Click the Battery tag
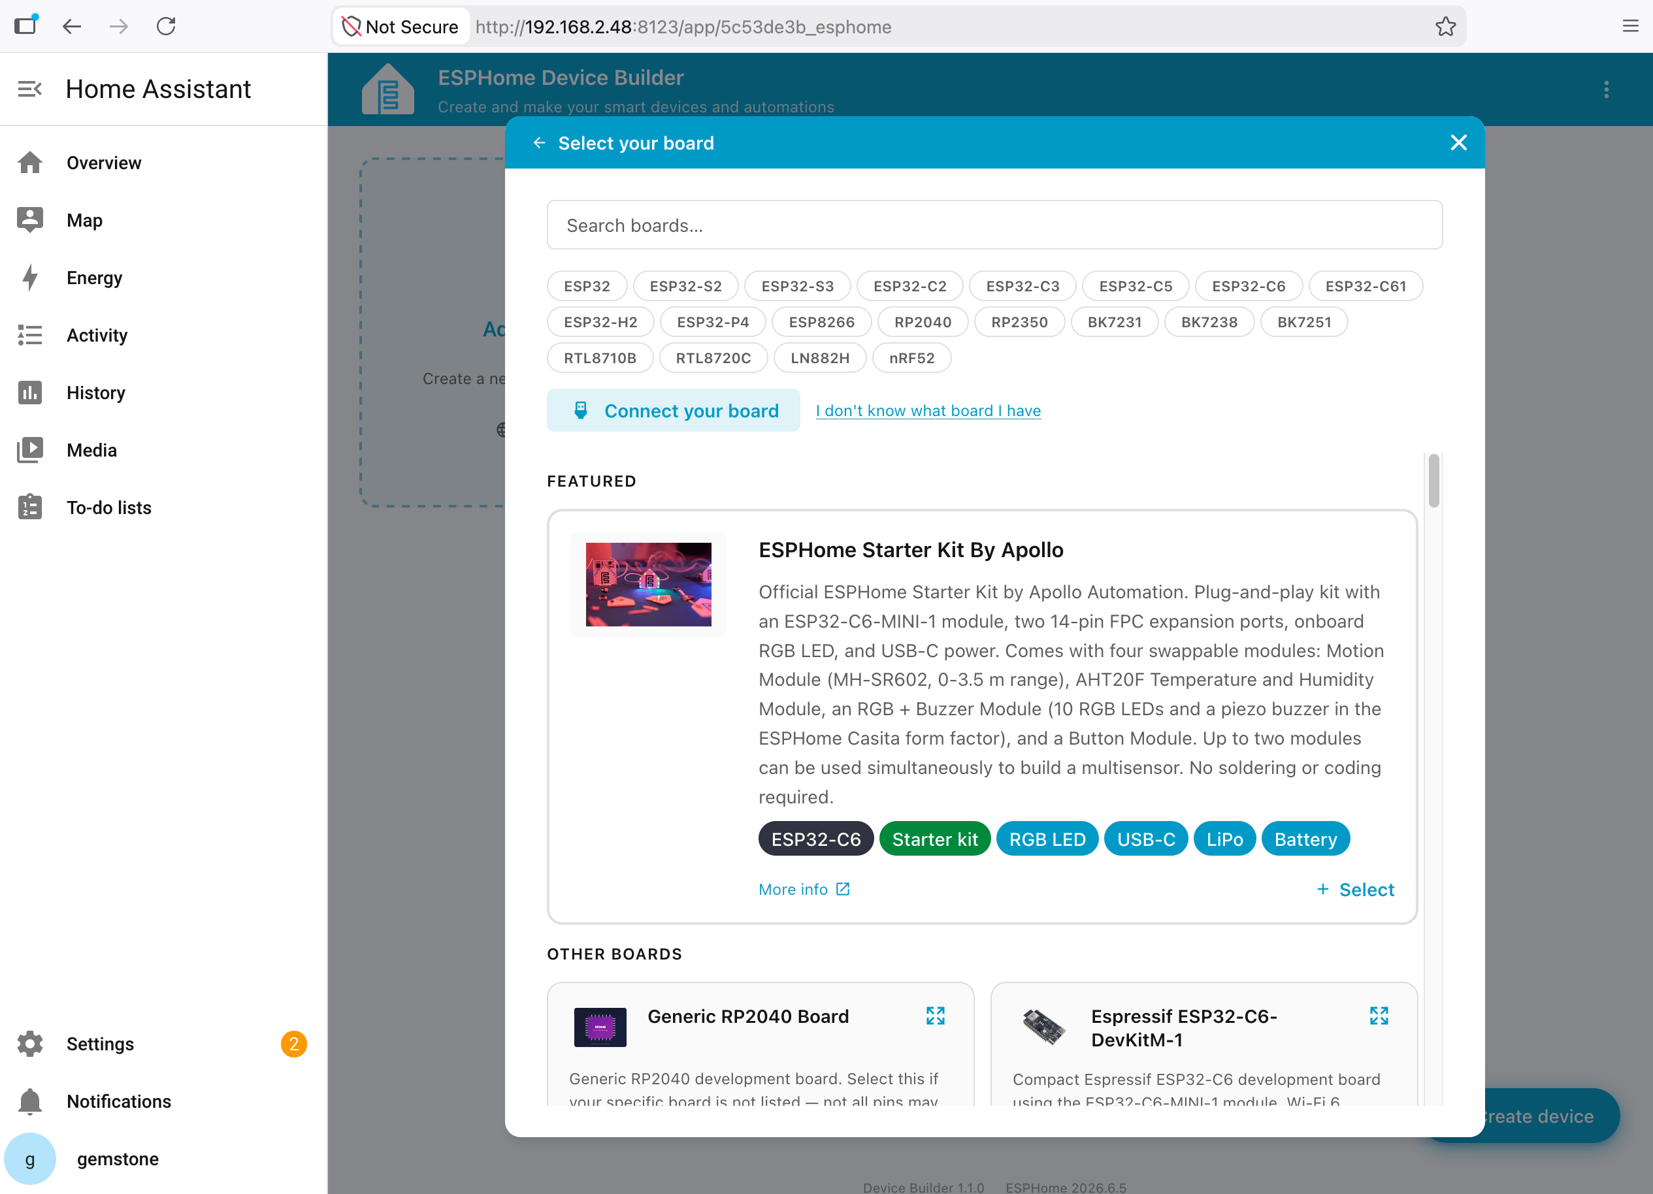Image resolution: width=1653 pixels, height=1194 pixels. click(x=1305, y=839)
